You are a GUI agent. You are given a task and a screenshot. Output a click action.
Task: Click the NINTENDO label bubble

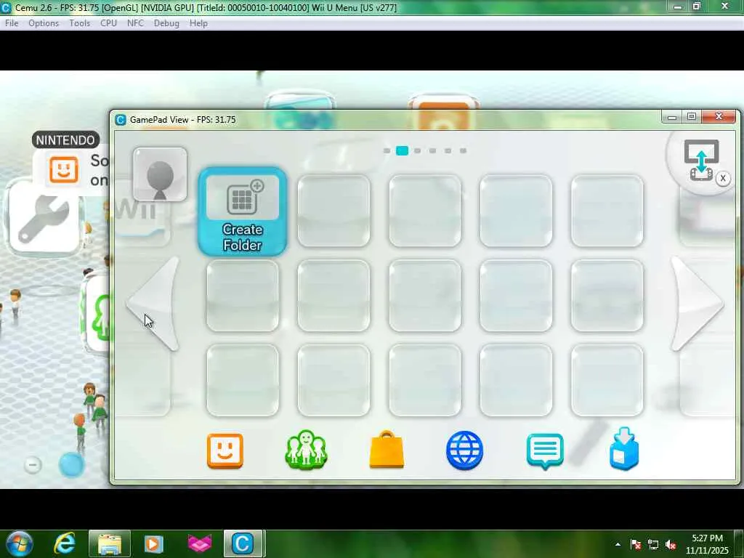point(65,140)
